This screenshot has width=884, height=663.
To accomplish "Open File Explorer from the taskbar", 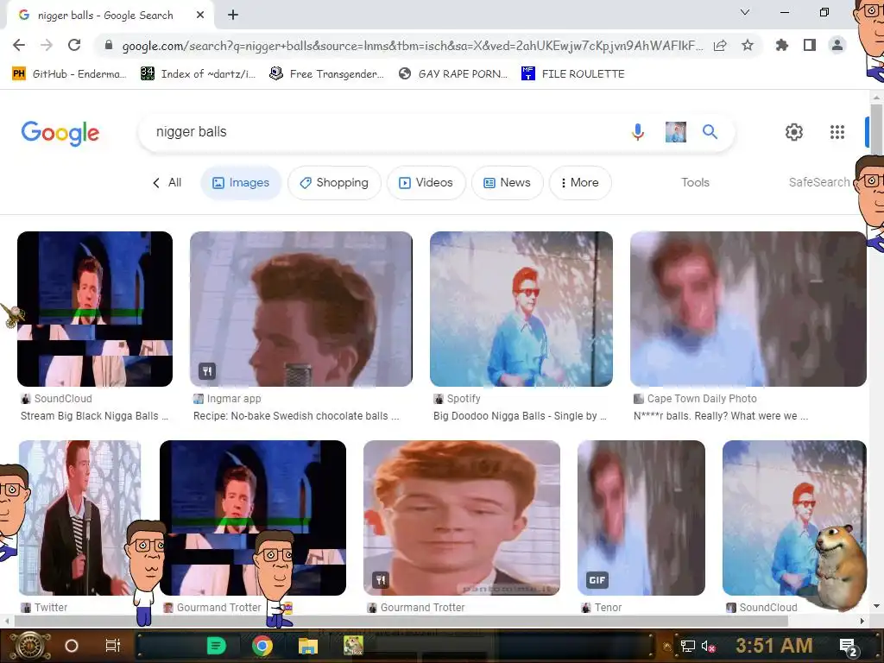I will point(308,646).
